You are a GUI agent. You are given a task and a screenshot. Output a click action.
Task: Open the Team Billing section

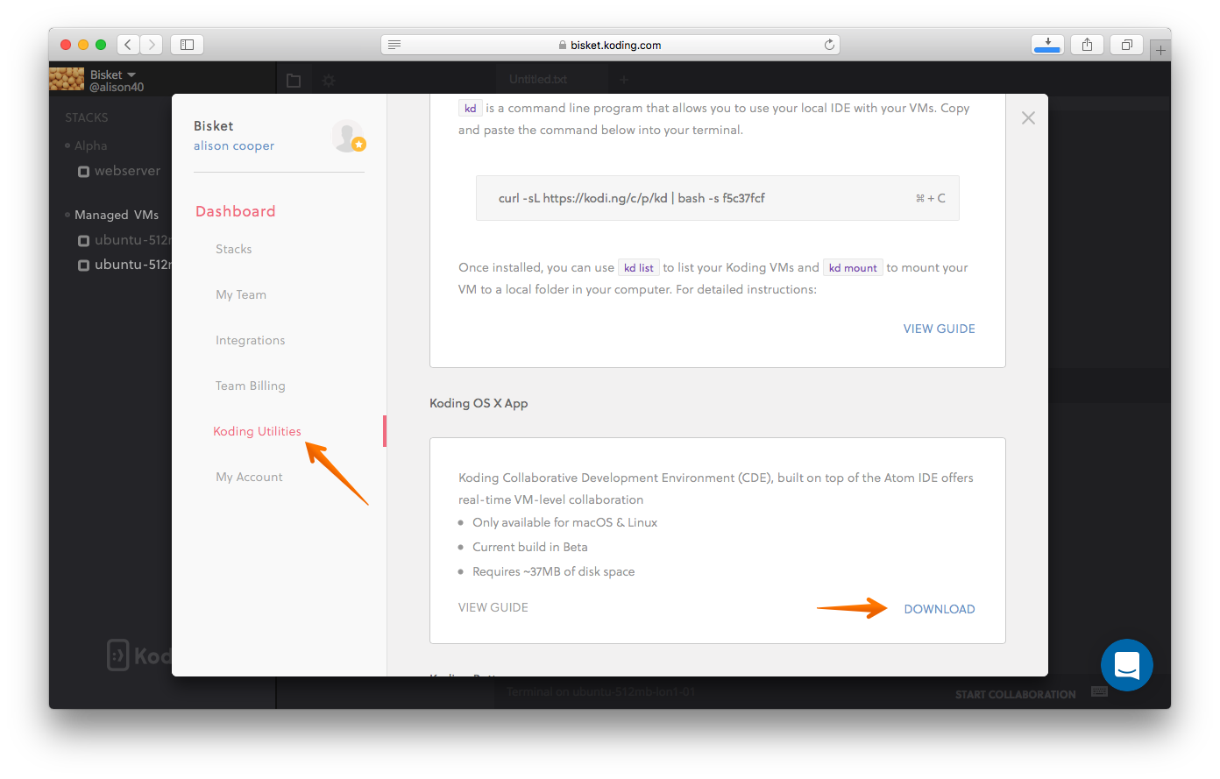(251, 386)
